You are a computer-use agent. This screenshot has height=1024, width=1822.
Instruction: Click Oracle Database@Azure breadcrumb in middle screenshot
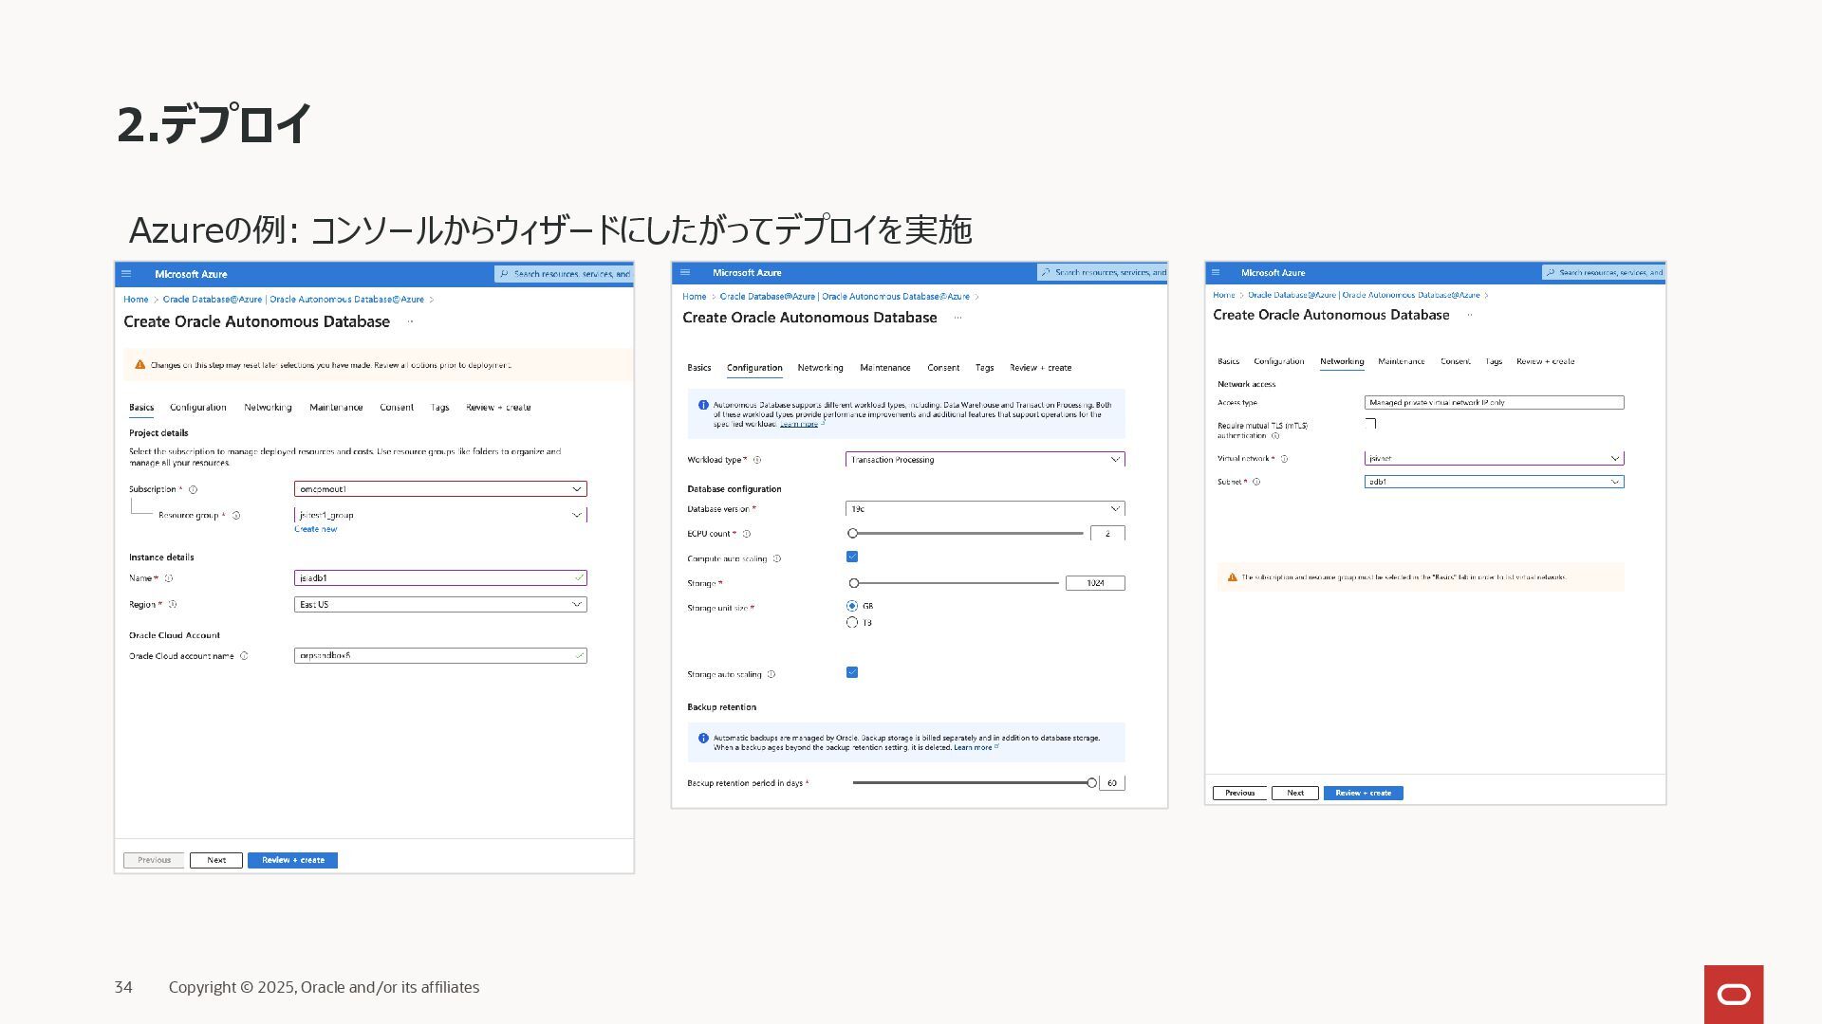pos(768,297)
